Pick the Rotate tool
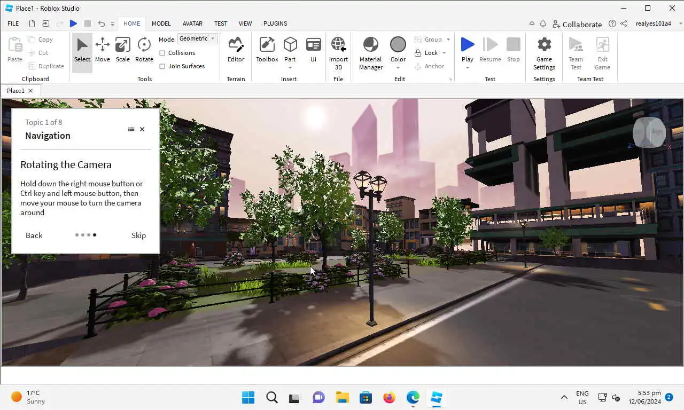Viewport: 684px width, 410px height. pos(144,51)
